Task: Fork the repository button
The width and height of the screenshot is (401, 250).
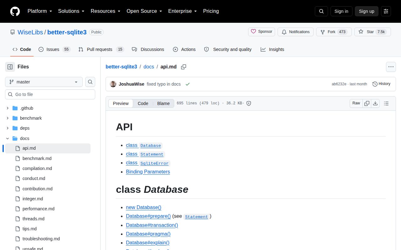Action: tap(334, 32)
